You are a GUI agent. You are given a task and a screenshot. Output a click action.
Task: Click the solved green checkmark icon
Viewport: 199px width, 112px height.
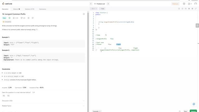click(x=10, y=18)
